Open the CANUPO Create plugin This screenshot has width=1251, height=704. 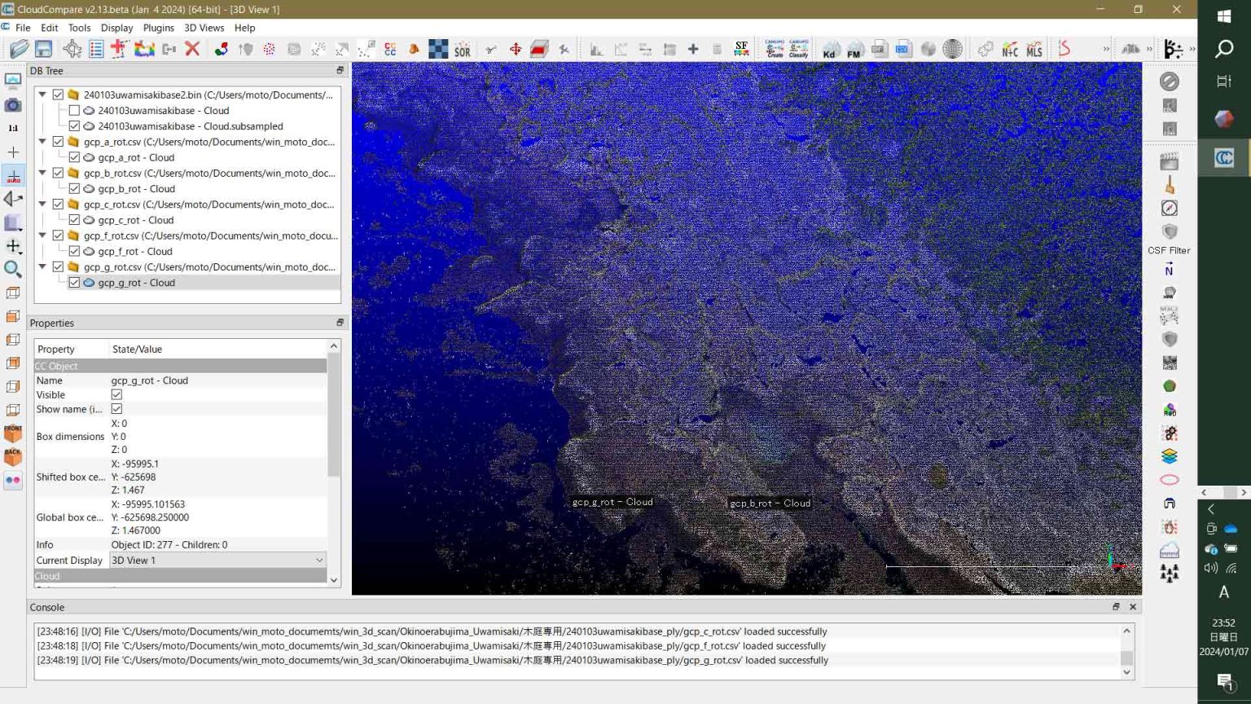pos(775,49)
